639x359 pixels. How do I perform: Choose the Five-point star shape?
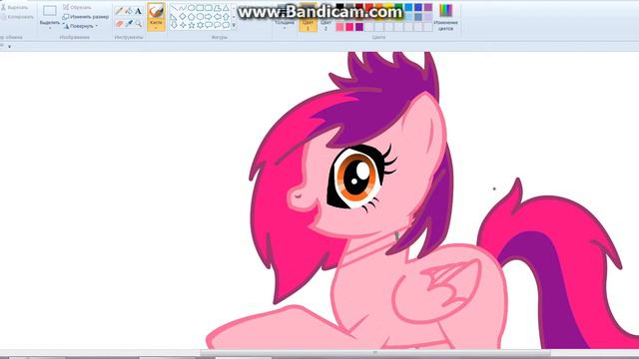click(191, 25)
